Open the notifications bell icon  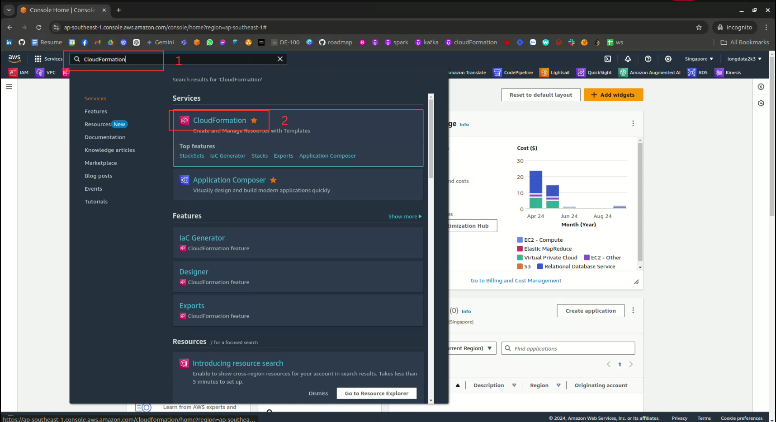[628, 59]
